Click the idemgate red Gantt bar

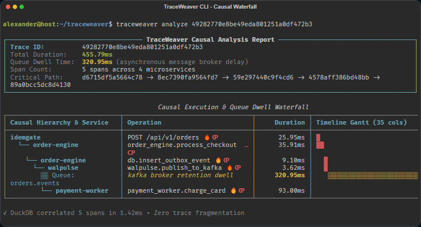318,137
